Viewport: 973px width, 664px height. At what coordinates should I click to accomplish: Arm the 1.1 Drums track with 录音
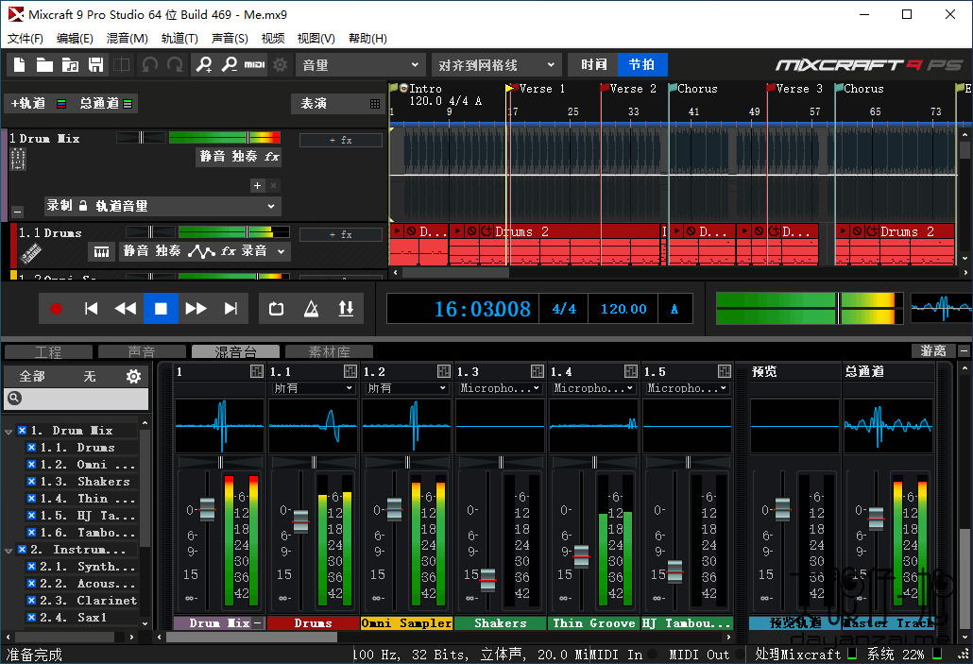click(254, 250)
